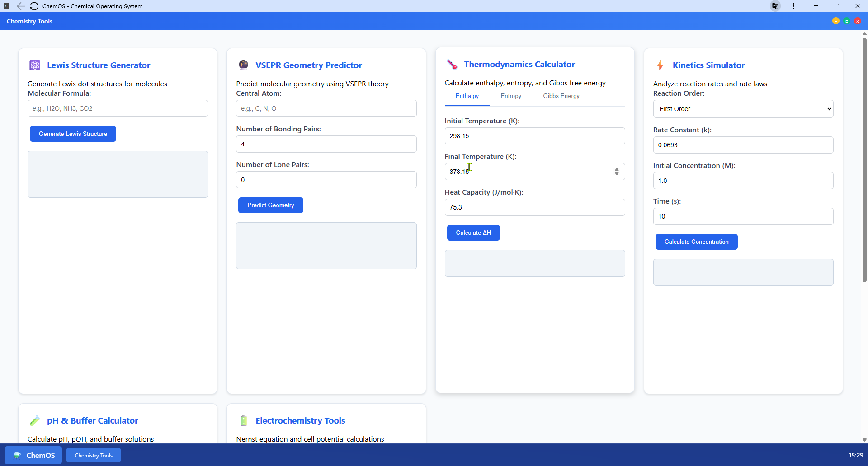868x466 pixels.
Task: Increment Final Temperature with the up stepper arrow
Action: [x=617, y=169]
